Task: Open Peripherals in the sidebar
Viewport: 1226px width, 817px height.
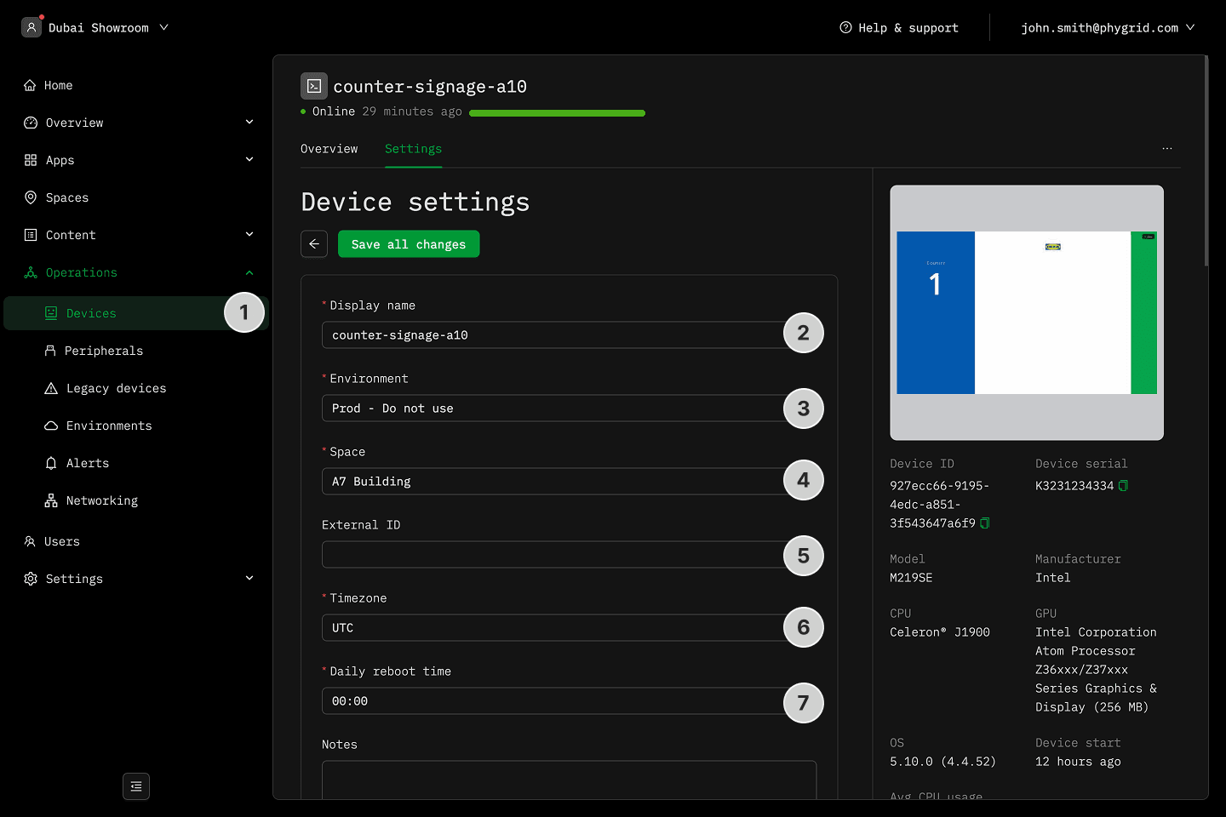Action: coord(103,351)
